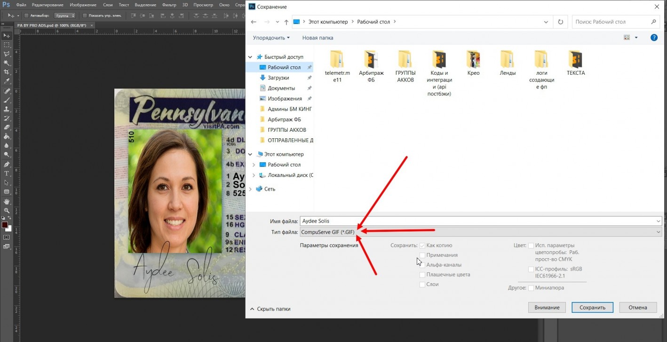Select the Rounded Rectangle shape tool
This screenshot has width=667, height=342.
[x=7, y=192]
